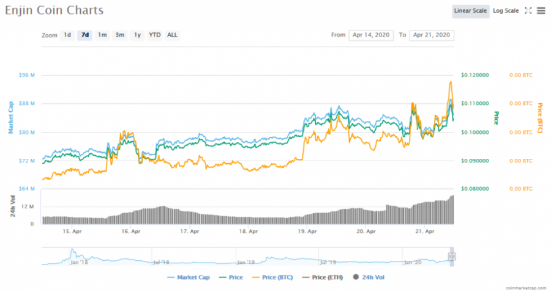Click the $64 M market cap label
The width and height of the screenshot is (551, 292).
tap(27, 189)
